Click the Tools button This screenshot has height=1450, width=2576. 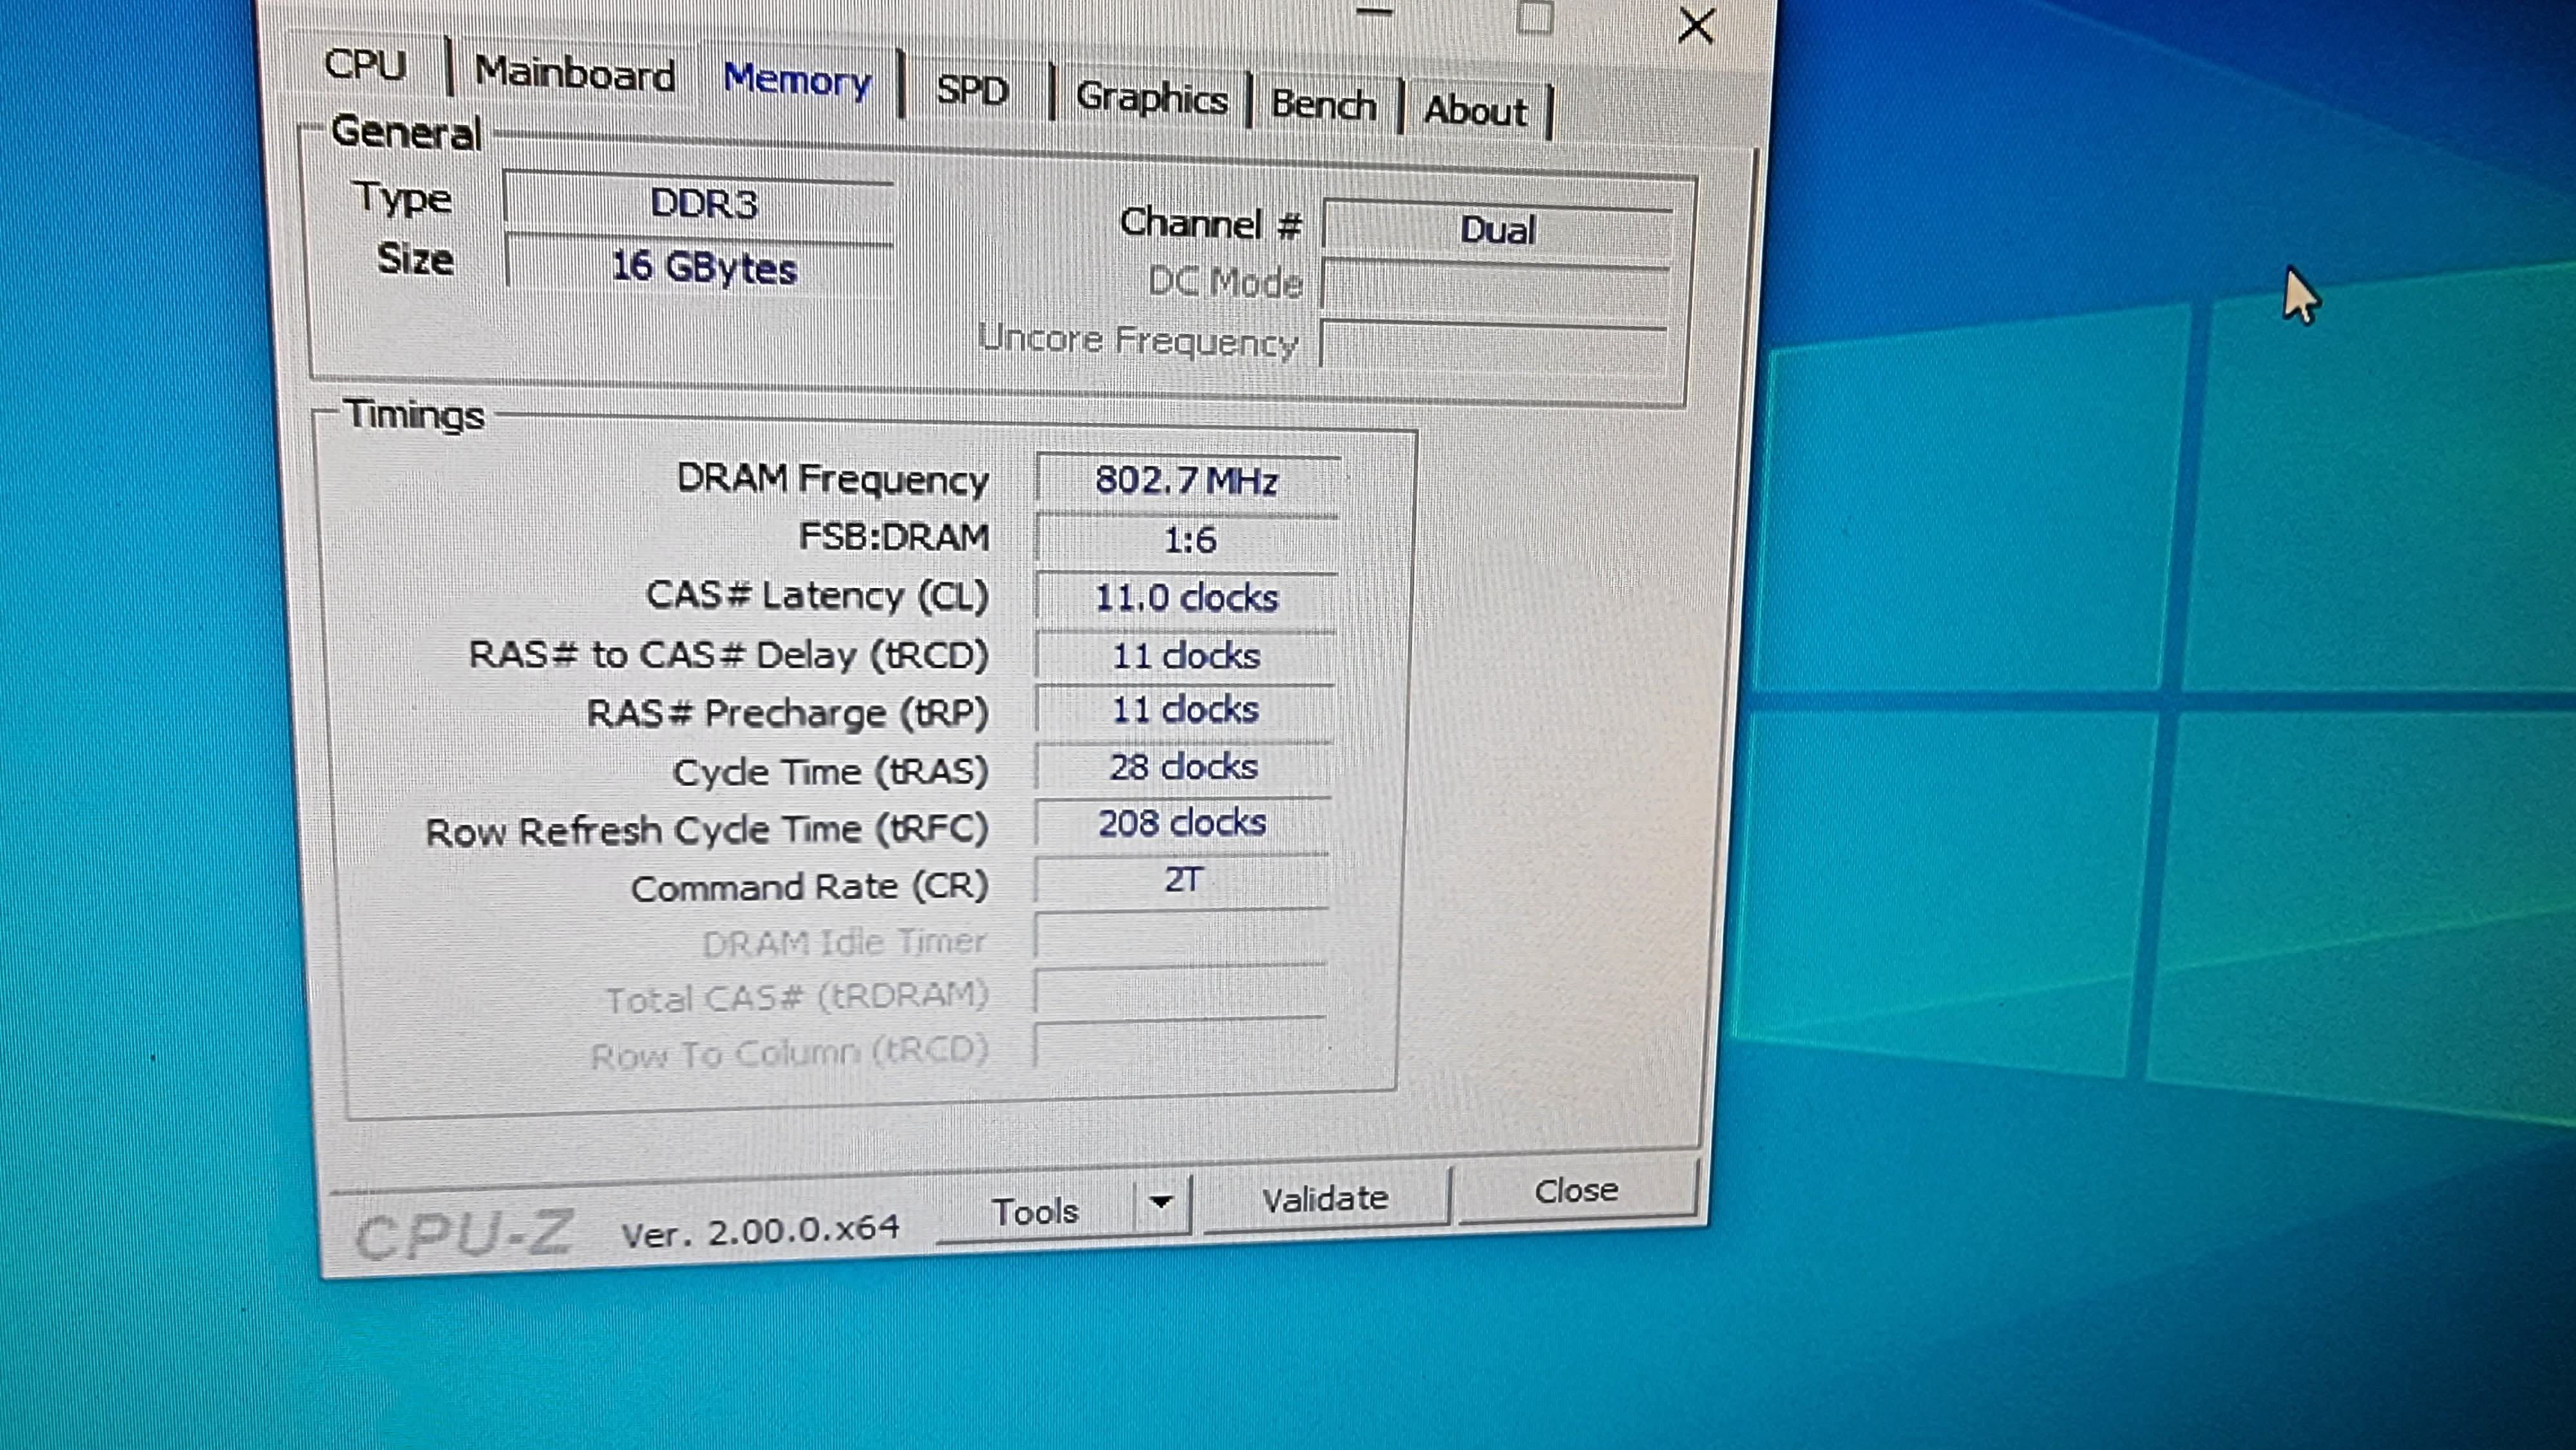(x=1035, y=1212)
